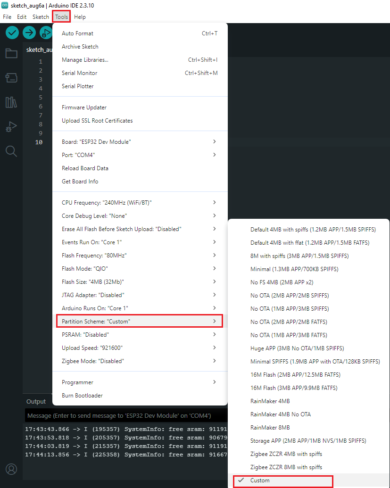Click Get Board Info
This screenshot has height=488, width=390.
(140, 182)
